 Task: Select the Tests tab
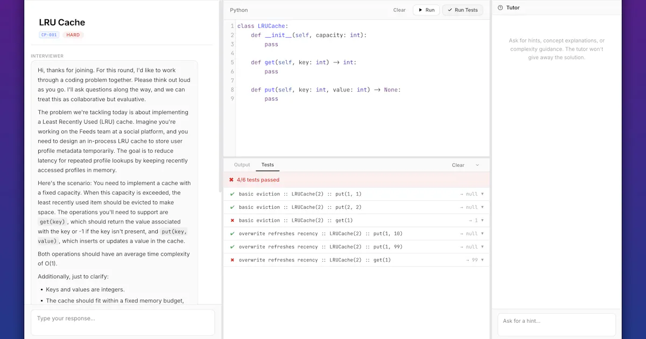tap(268, 165)
